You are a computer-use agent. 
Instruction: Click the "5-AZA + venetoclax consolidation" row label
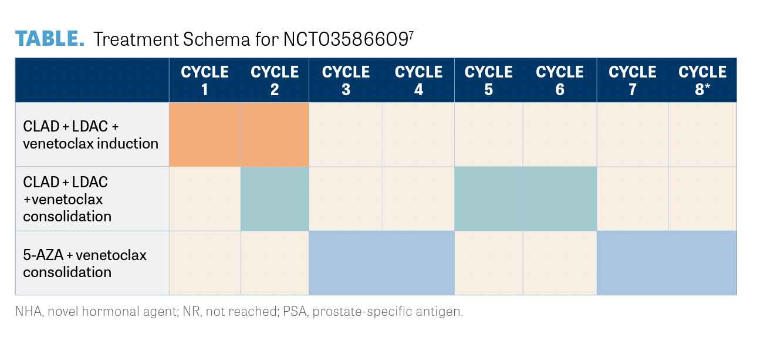point(85,263)
